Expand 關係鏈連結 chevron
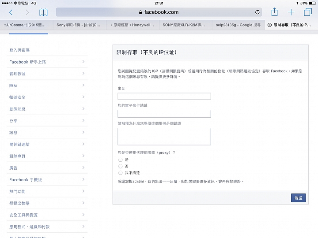318x238 pixels. tap(83, 144)
